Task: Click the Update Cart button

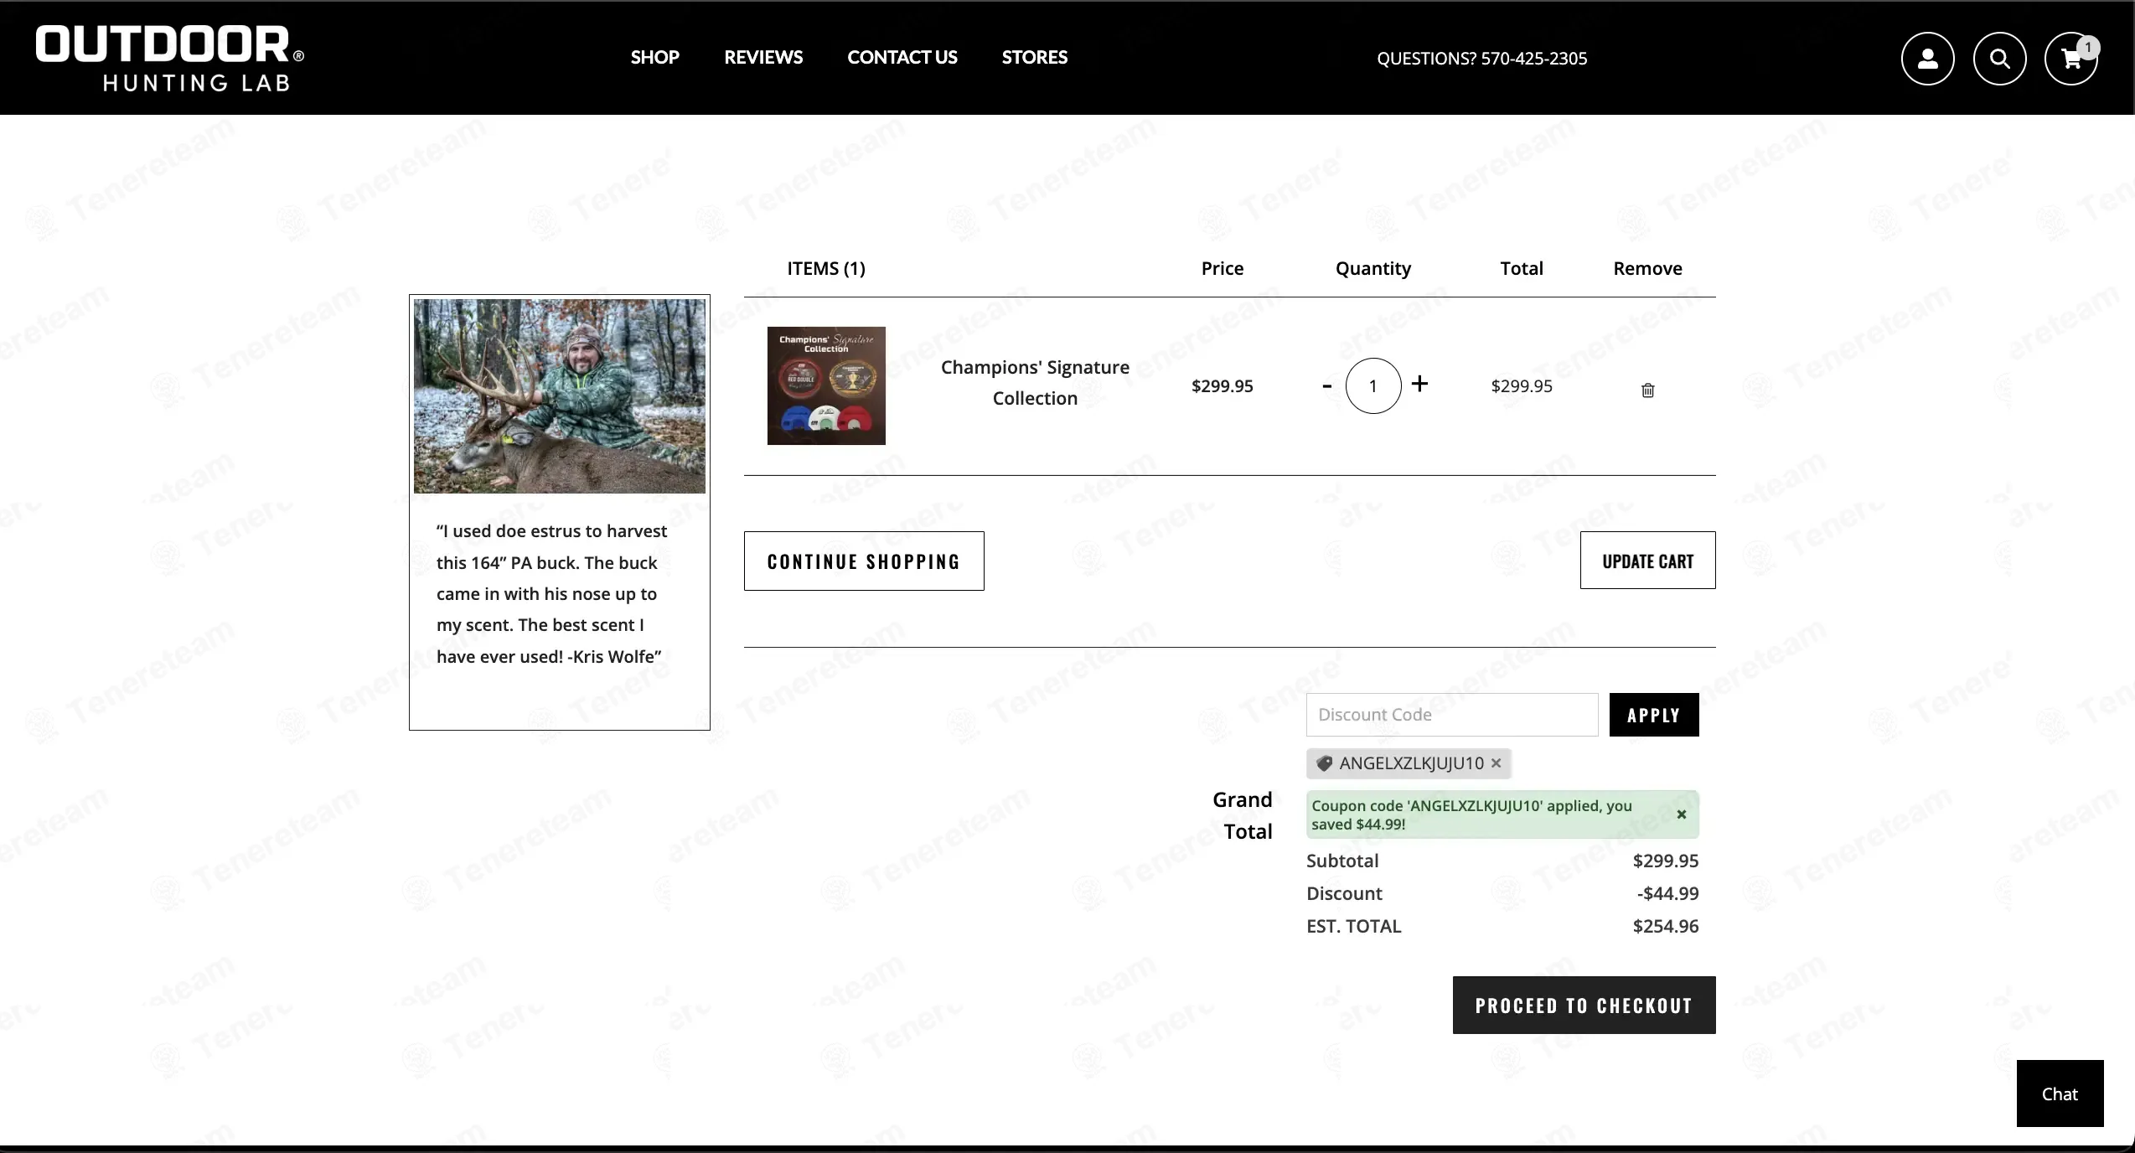Action: coord(1647,561)
